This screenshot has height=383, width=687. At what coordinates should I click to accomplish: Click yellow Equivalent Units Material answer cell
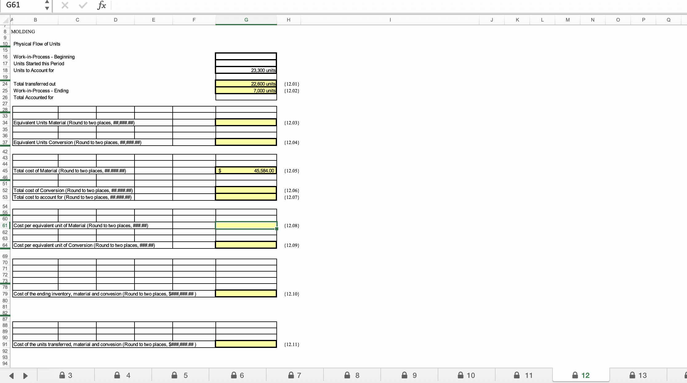pos(246,123)
